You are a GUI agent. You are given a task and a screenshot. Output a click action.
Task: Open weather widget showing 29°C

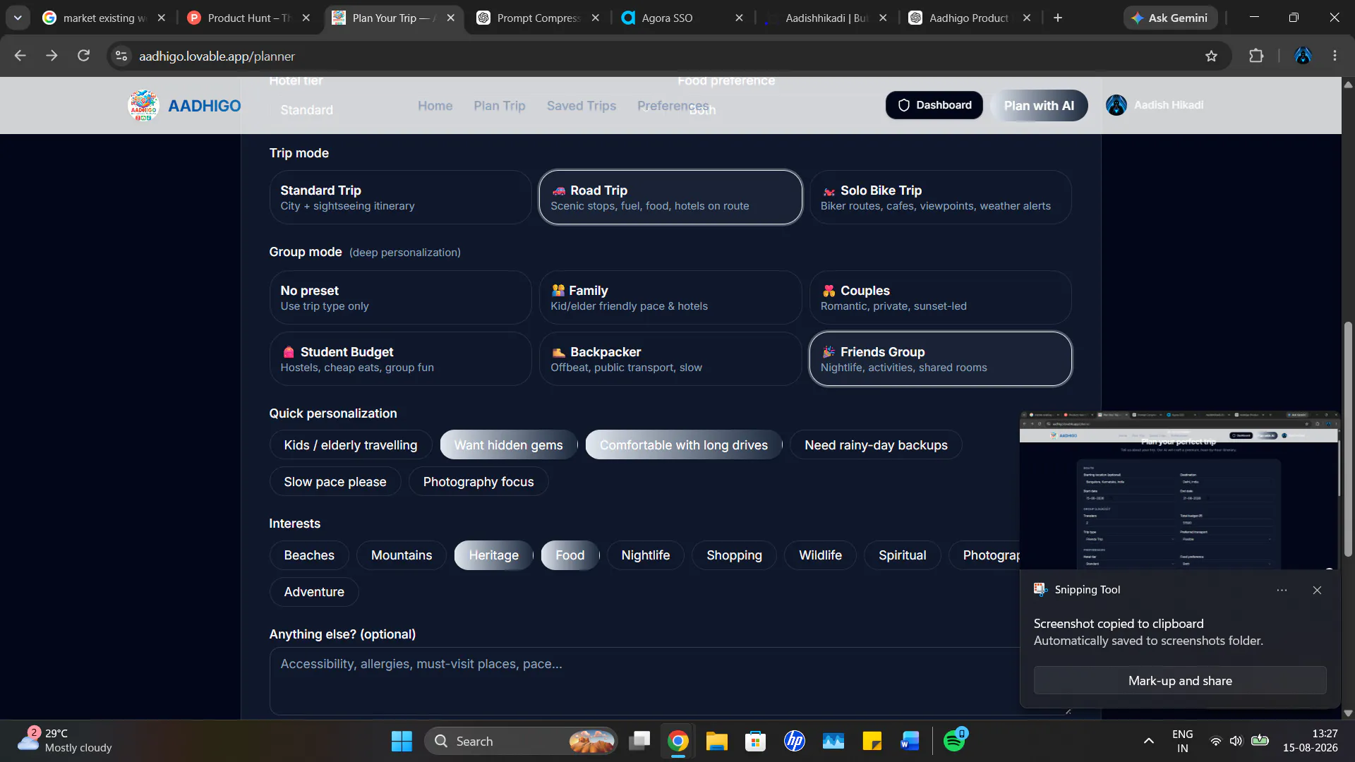pos(65,741)
